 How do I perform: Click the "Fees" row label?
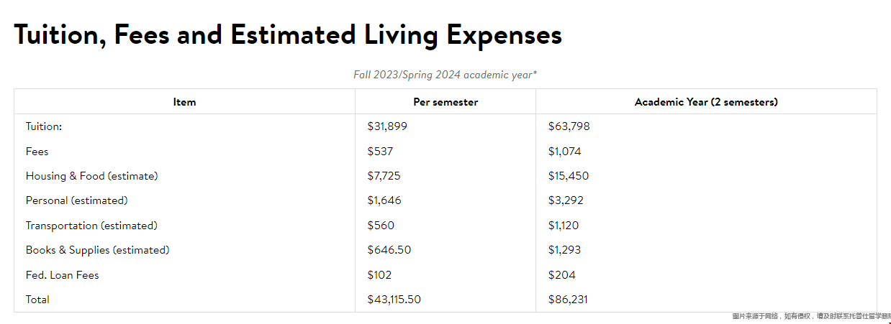coord(37,152)
